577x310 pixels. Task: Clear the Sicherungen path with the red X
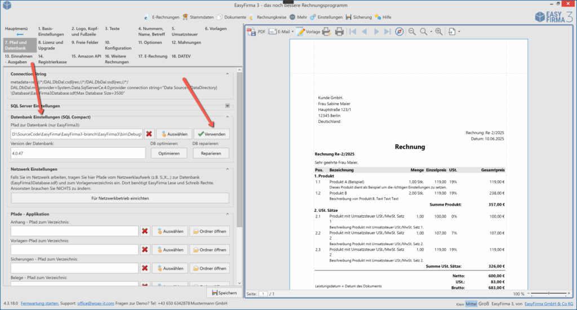pos(145,268)
